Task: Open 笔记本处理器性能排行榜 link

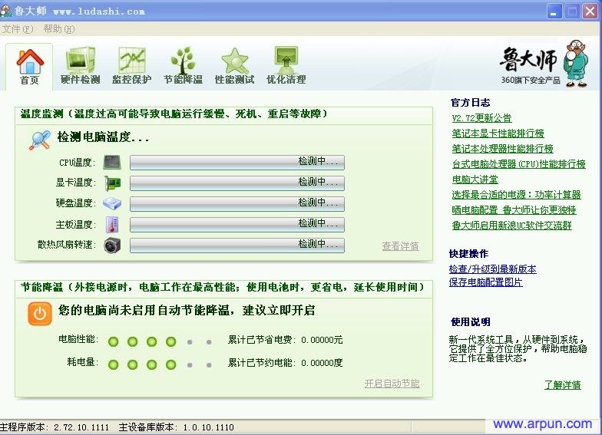Action: (502, 149)
